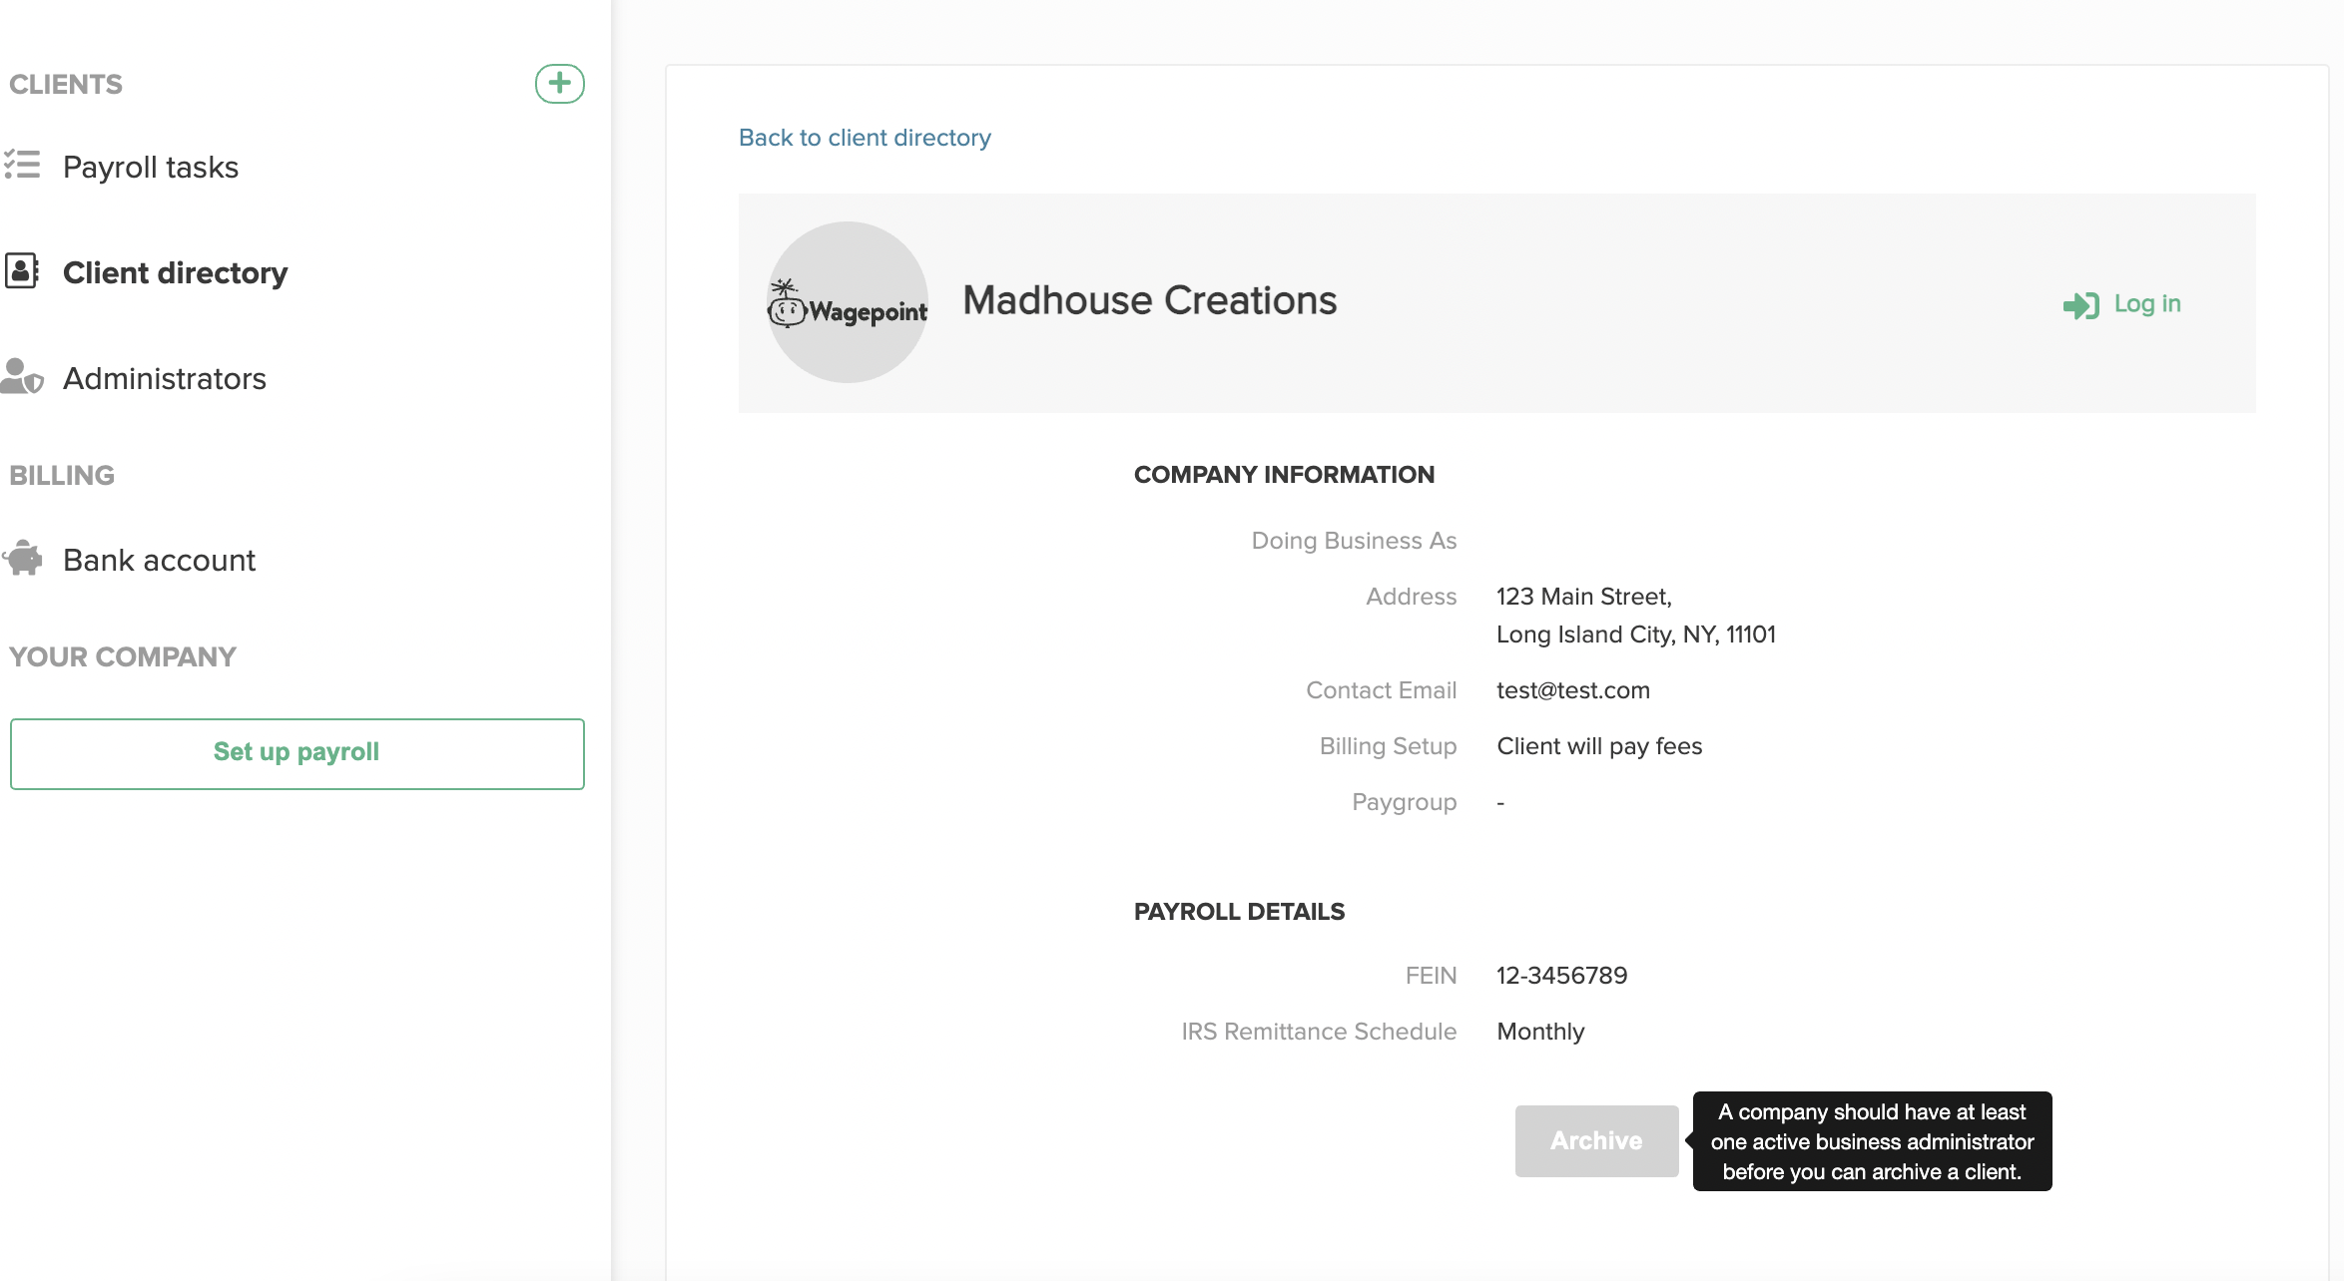Open Payroll tasks in sidebar
The width and height of the screenshot is (2344, 1281).
pos(150,168)
